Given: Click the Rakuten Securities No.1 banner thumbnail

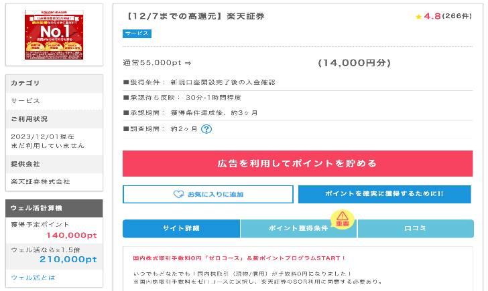Looking at the screenshot, I should point(54,33).
